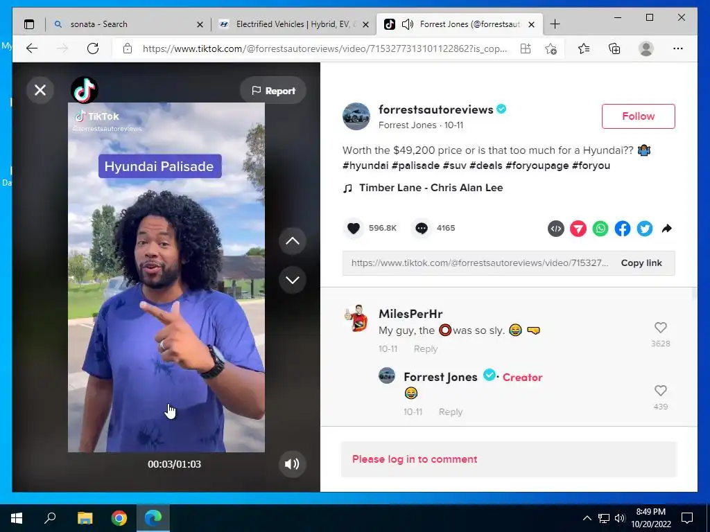The image size is (710, 532).
Task: Share the video to WhatsApp
Action: coord(600,229)
